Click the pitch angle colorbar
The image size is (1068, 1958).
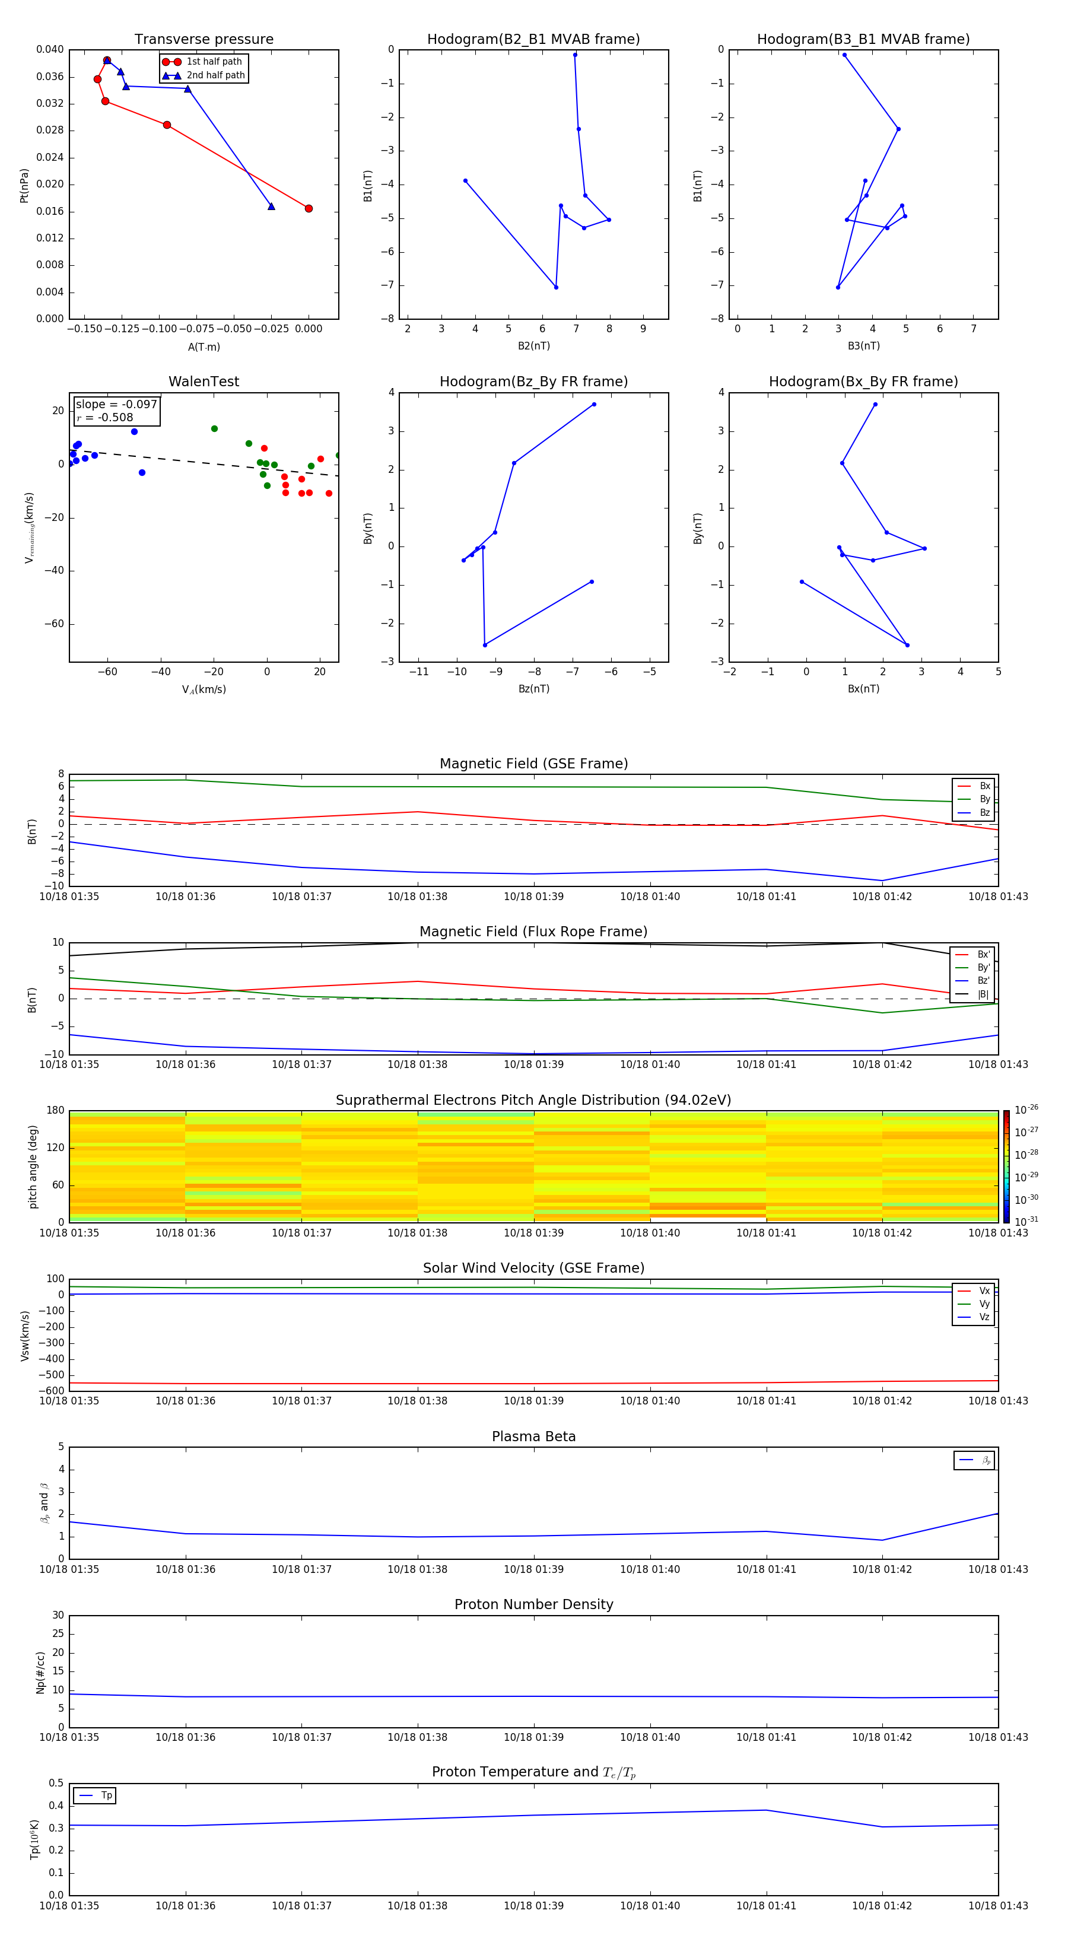click(1006, 1166)
